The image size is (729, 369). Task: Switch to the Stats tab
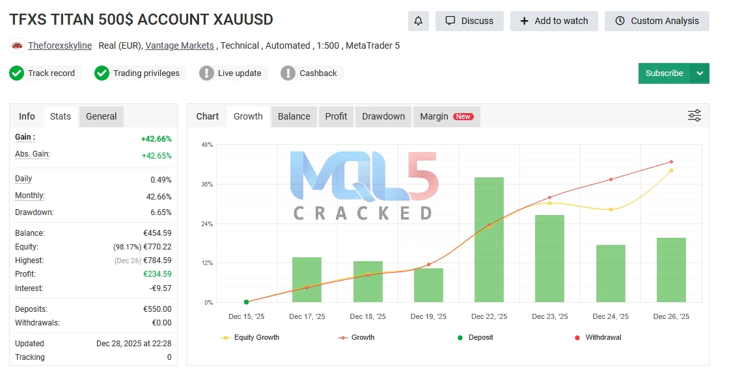click(x=61, y=117)
